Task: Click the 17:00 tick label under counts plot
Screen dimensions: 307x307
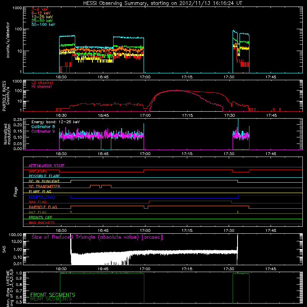Action: [x=145, y=77]
